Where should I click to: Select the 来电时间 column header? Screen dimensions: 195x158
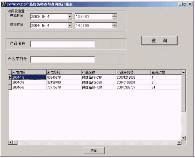(x=29, y=72)
